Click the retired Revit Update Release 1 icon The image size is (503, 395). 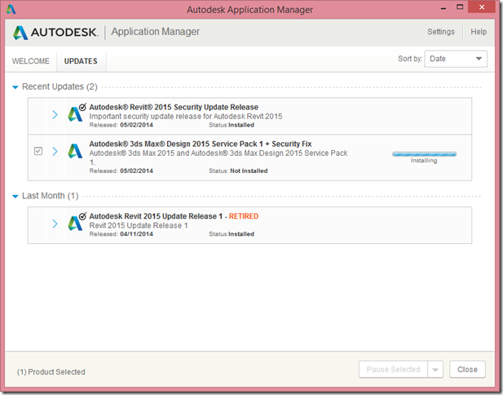click(77, 224)
